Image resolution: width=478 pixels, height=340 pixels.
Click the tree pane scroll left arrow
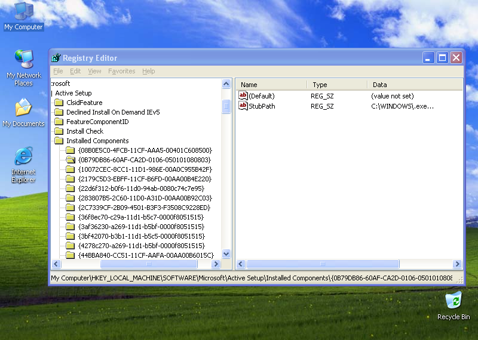[56, 264]
